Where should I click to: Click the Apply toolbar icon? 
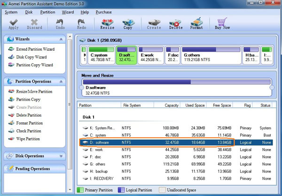(x=14, y=23)
